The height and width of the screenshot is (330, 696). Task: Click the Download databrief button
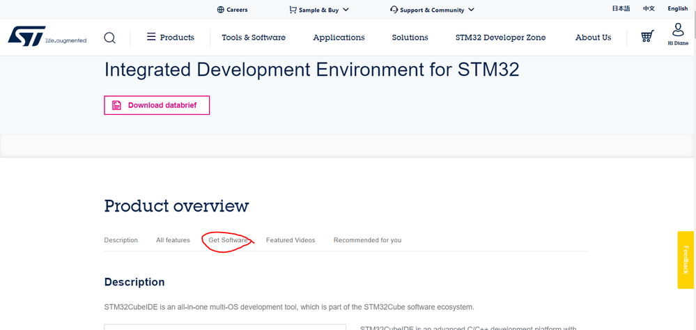[157, 105]
